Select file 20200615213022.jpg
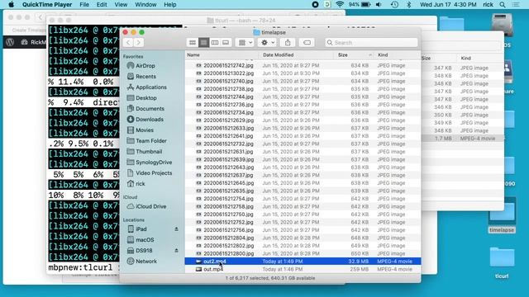This screenshot has height=297, width=529. tap(303, 73)
